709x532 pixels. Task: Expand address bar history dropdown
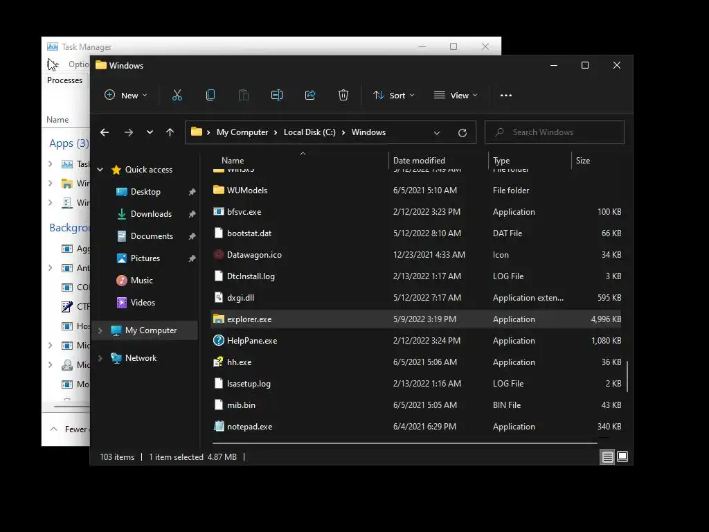click(436, 132)
